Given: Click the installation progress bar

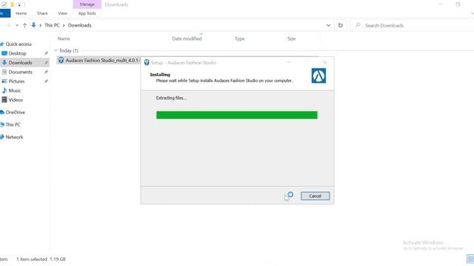Looking at the screenshot, I should [237, 115].
